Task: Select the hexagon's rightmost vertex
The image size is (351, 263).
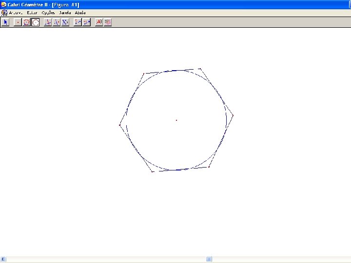Action: [x=233, y=115]
